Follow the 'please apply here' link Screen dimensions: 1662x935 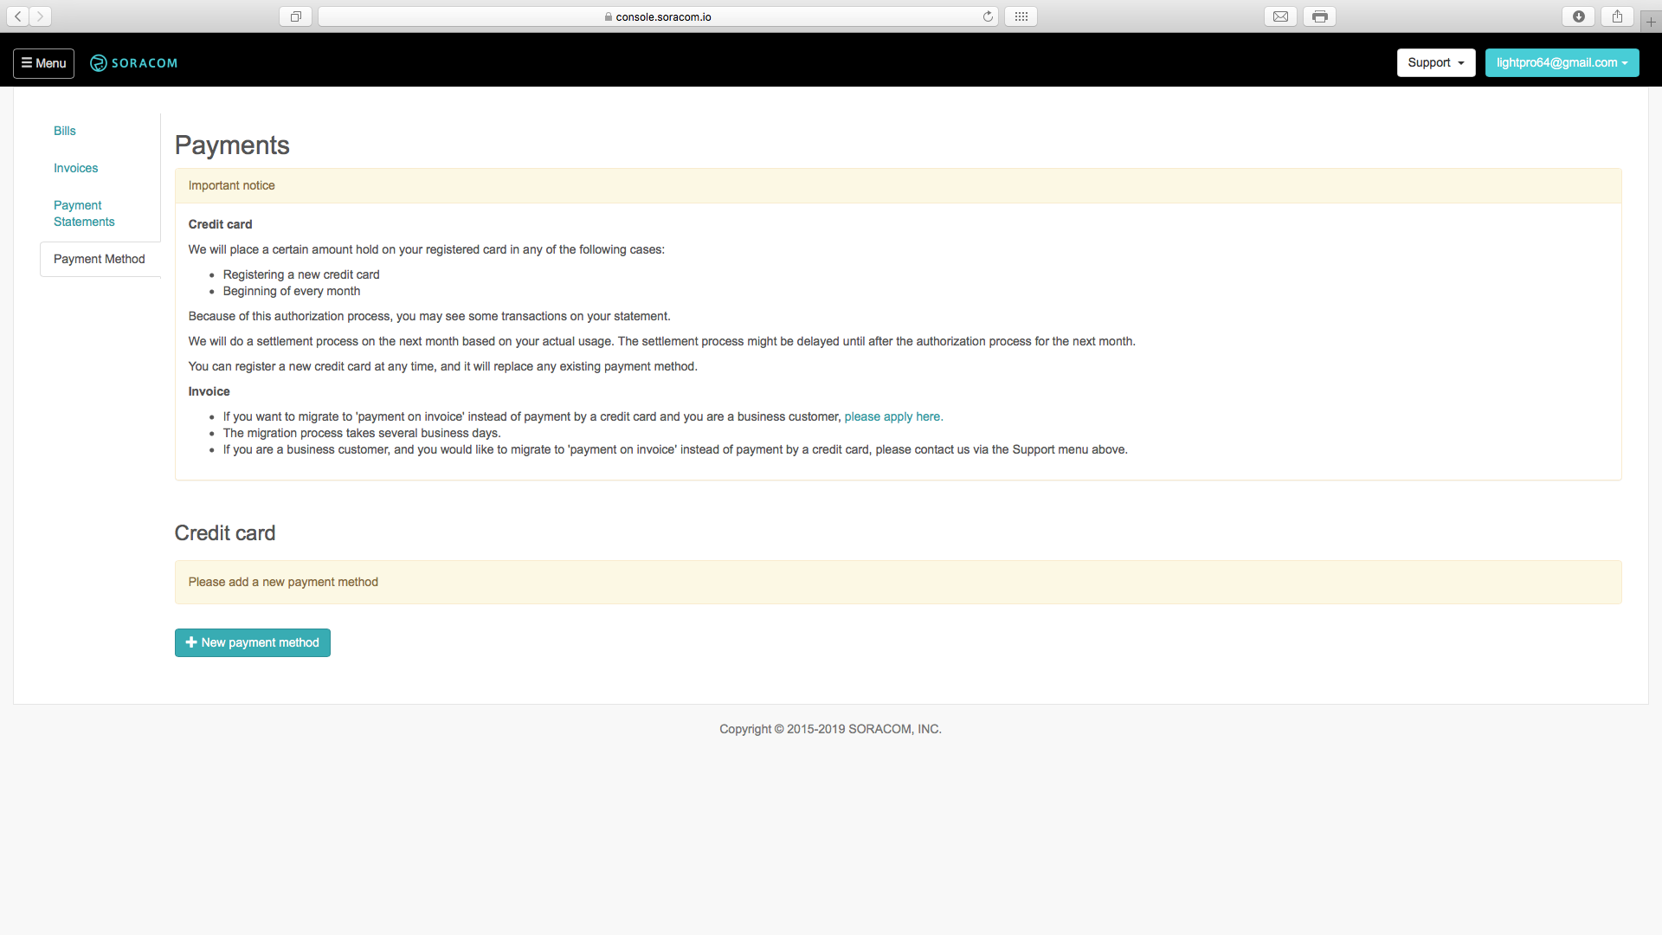[x=893, y=416]
